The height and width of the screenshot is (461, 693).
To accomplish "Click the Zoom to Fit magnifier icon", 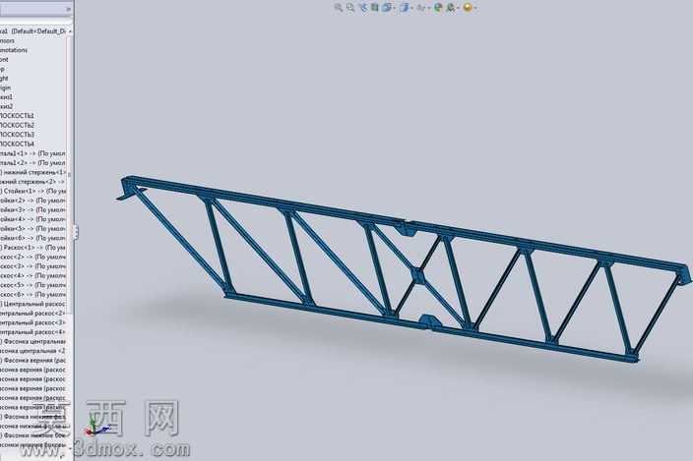I will (338, 7).
